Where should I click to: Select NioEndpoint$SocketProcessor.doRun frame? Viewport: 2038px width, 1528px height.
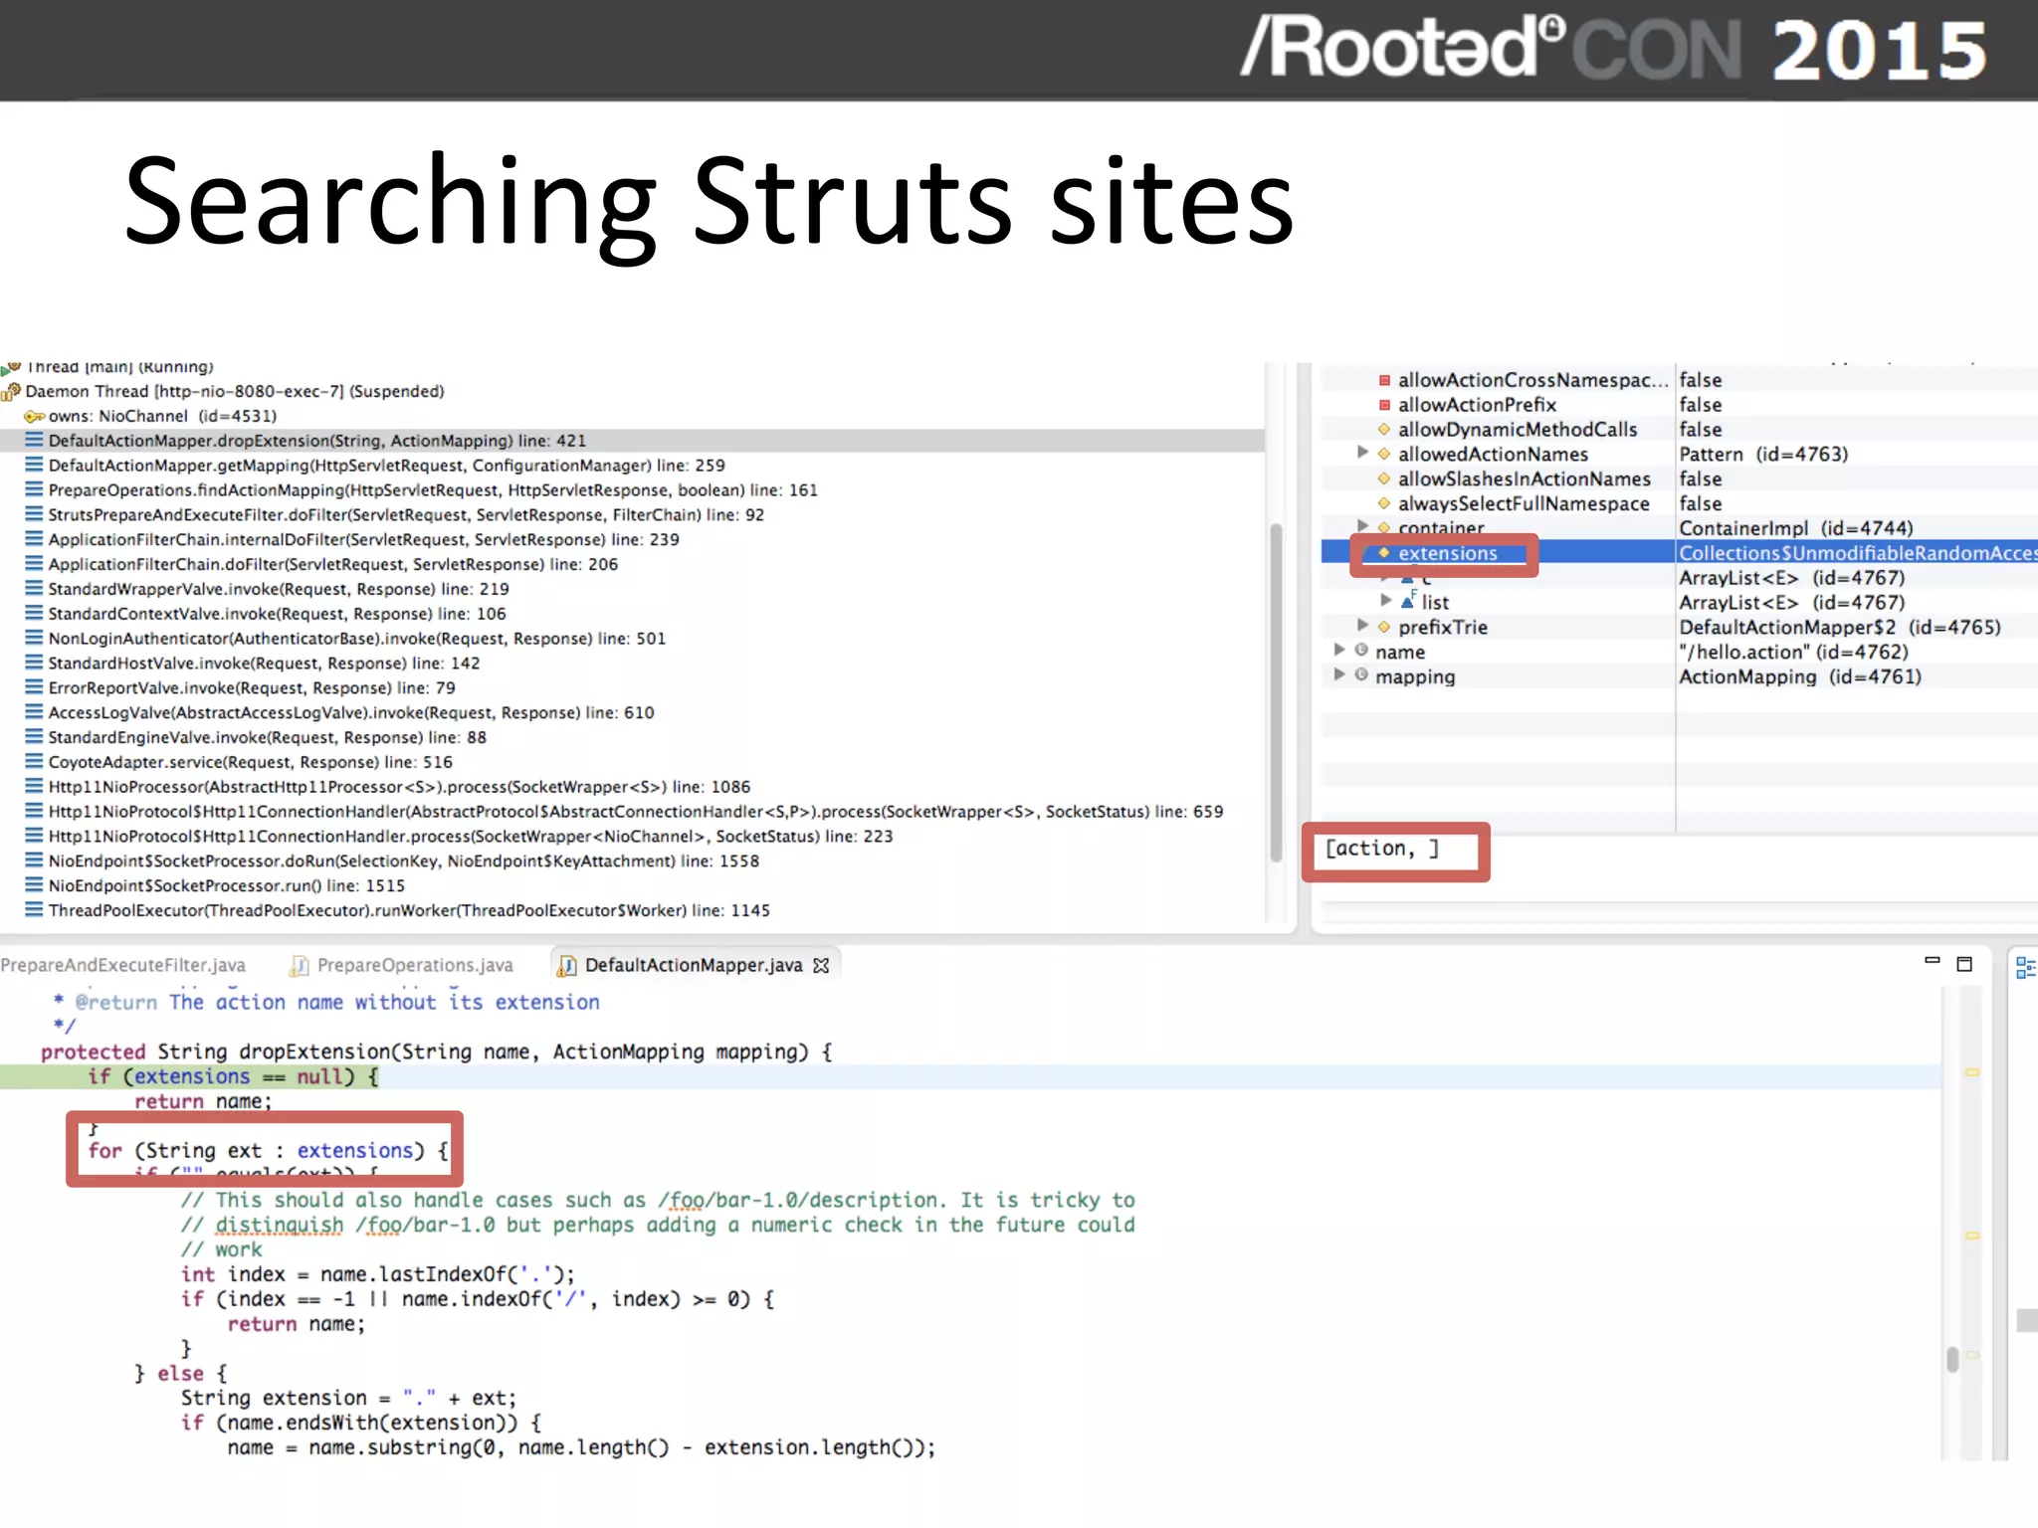click(x=403, y=861)
